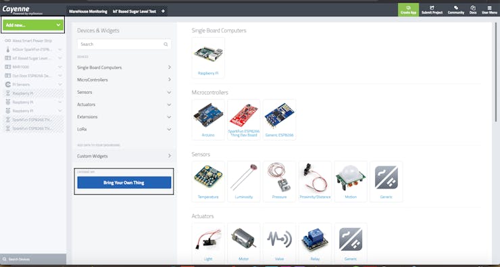Expand the Sensors category
Viewport: 500px width, 267px height.
[x=124, y=92]
